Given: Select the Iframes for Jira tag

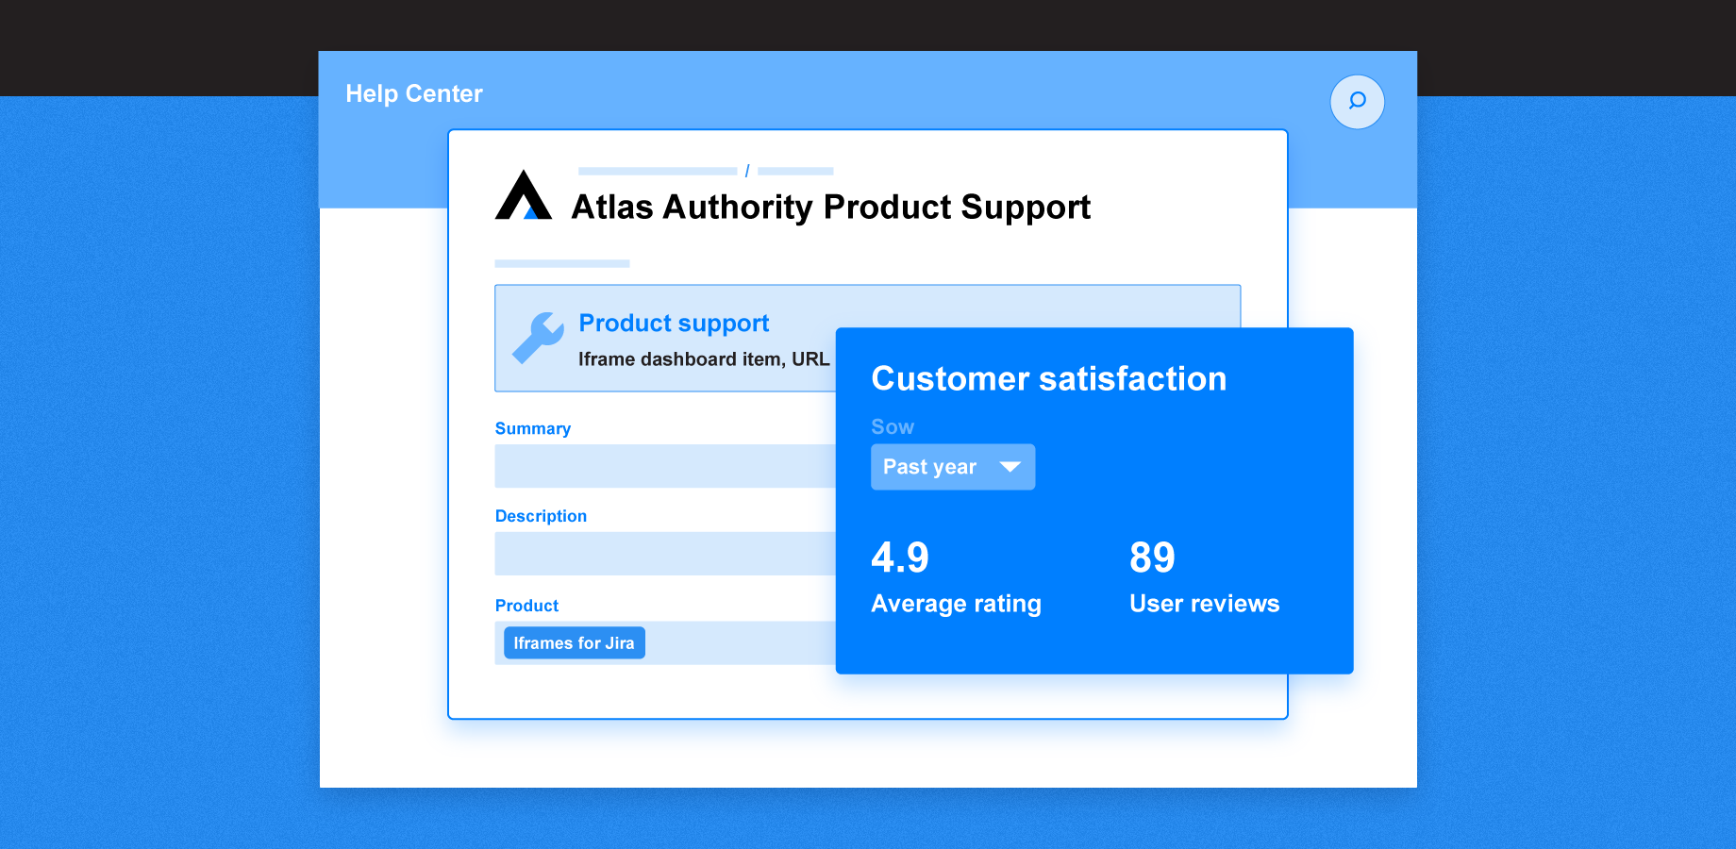Looking at the screenshot, I should [574, 642].
